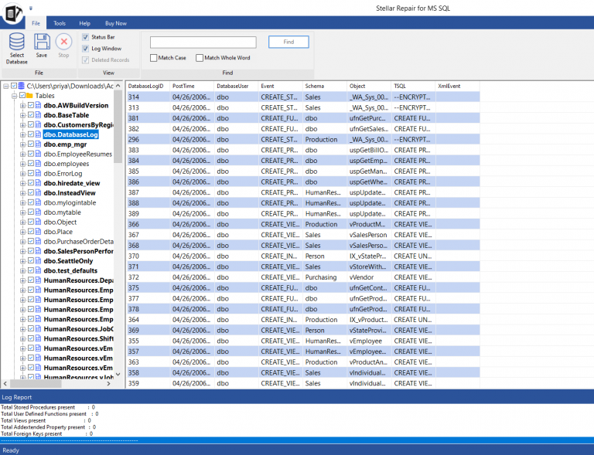Uncheck the dbo.SalesPersonPerformance checkbox
594x455 pixels.
pyautogui.click(x=31, y=251)
